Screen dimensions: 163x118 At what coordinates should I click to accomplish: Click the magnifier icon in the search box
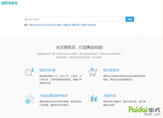(x=26, y=19)
